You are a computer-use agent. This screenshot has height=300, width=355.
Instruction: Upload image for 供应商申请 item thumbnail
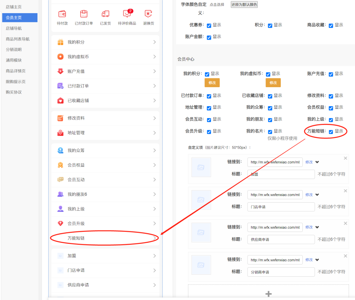click(x=201, y=233)
